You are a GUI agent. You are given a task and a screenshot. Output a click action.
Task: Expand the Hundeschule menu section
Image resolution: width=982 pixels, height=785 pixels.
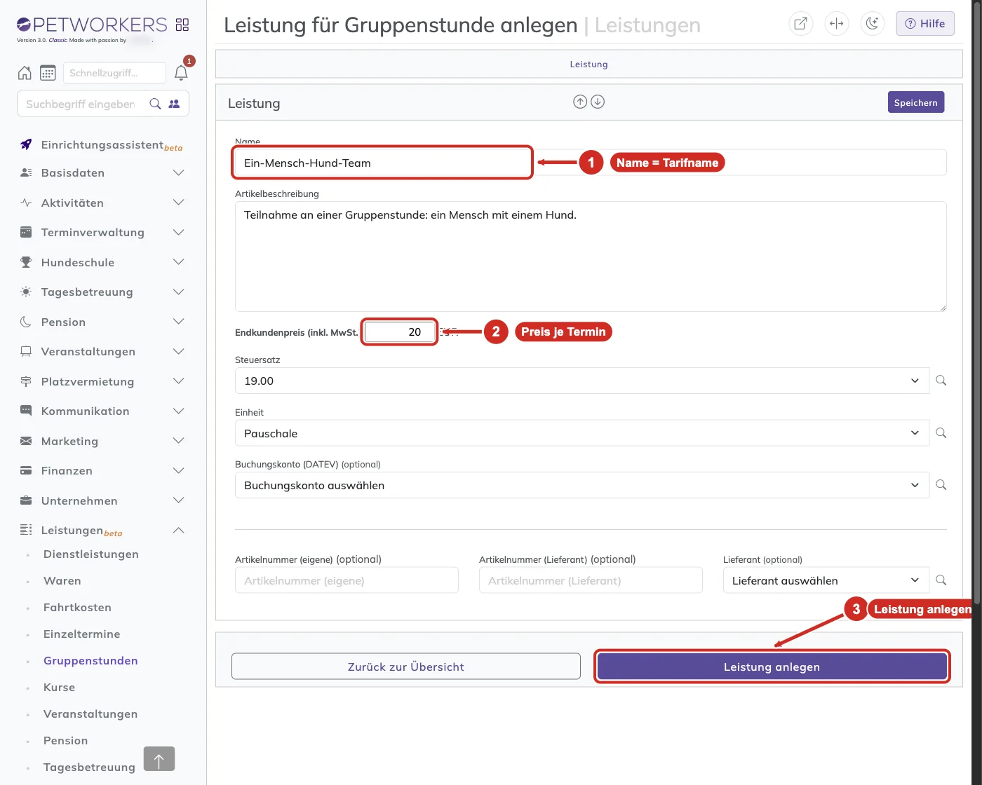(x=103, y=262)
